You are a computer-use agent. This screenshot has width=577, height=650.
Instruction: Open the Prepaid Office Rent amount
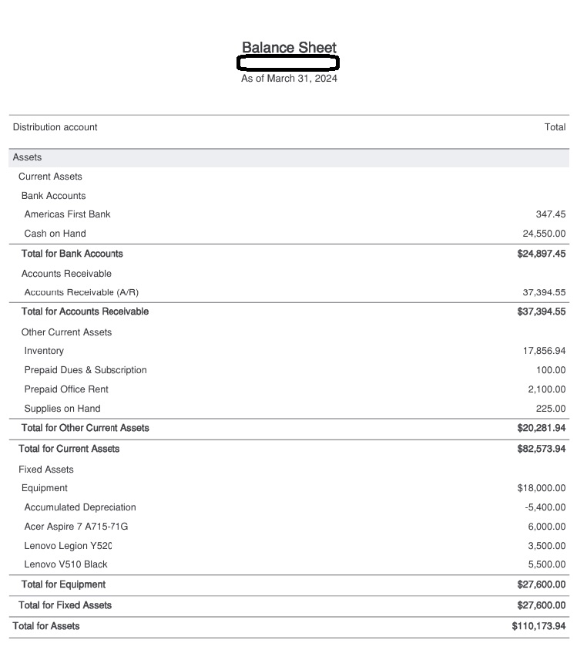pos(547,389)
